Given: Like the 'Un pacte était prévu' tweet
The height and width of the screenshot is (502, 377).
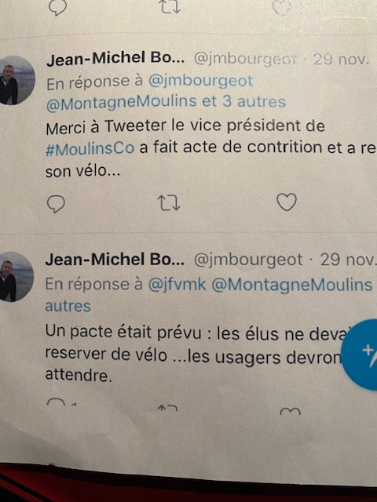Looking at the screenshot, I should coord(290,411).
